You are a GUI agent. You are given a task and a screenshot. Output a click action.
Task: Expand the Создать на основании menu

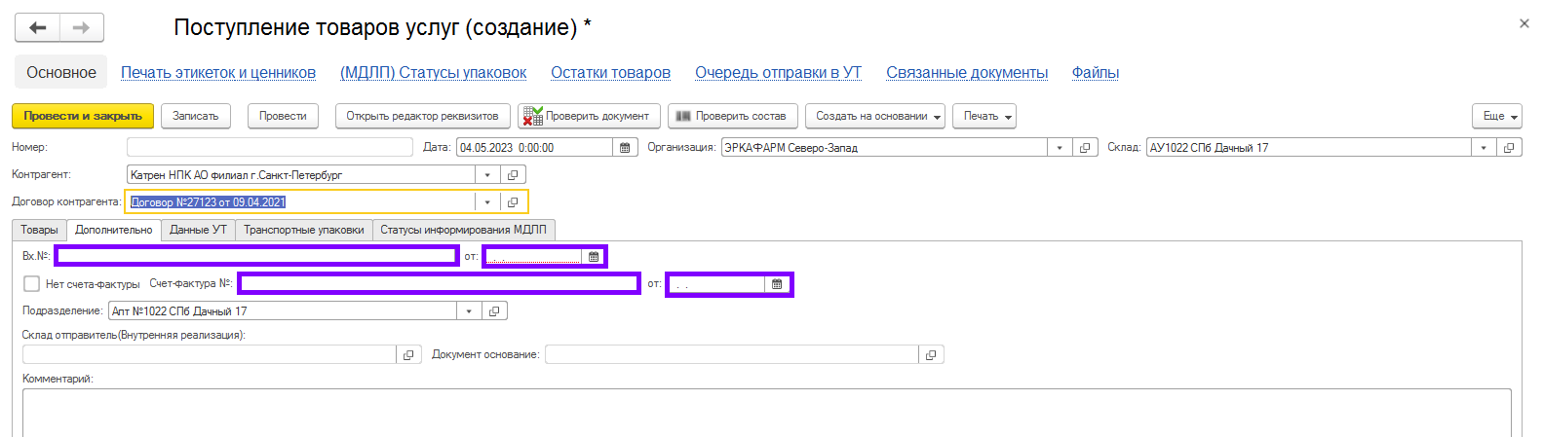click(874, 116)
